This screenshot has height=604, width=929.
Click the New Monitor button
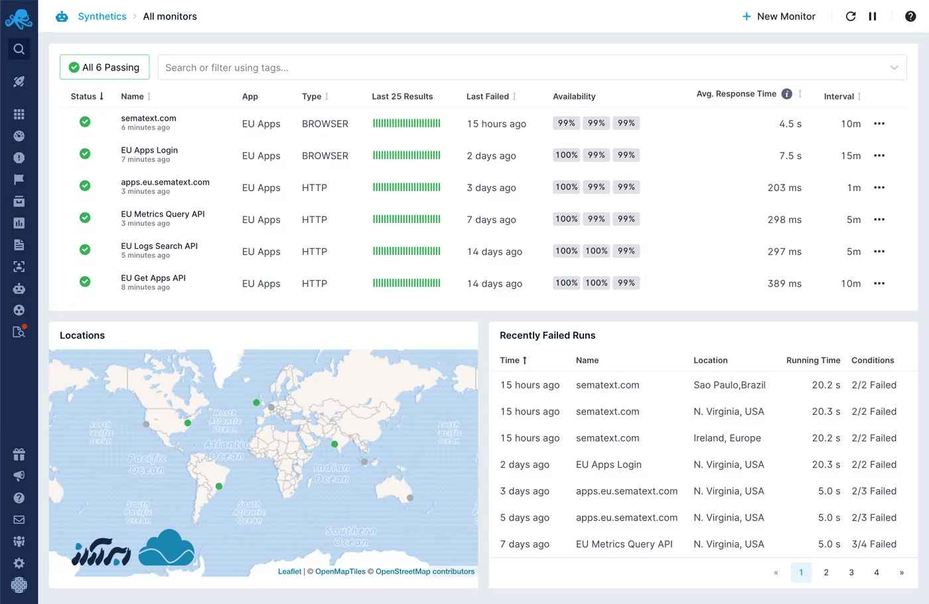778,17
